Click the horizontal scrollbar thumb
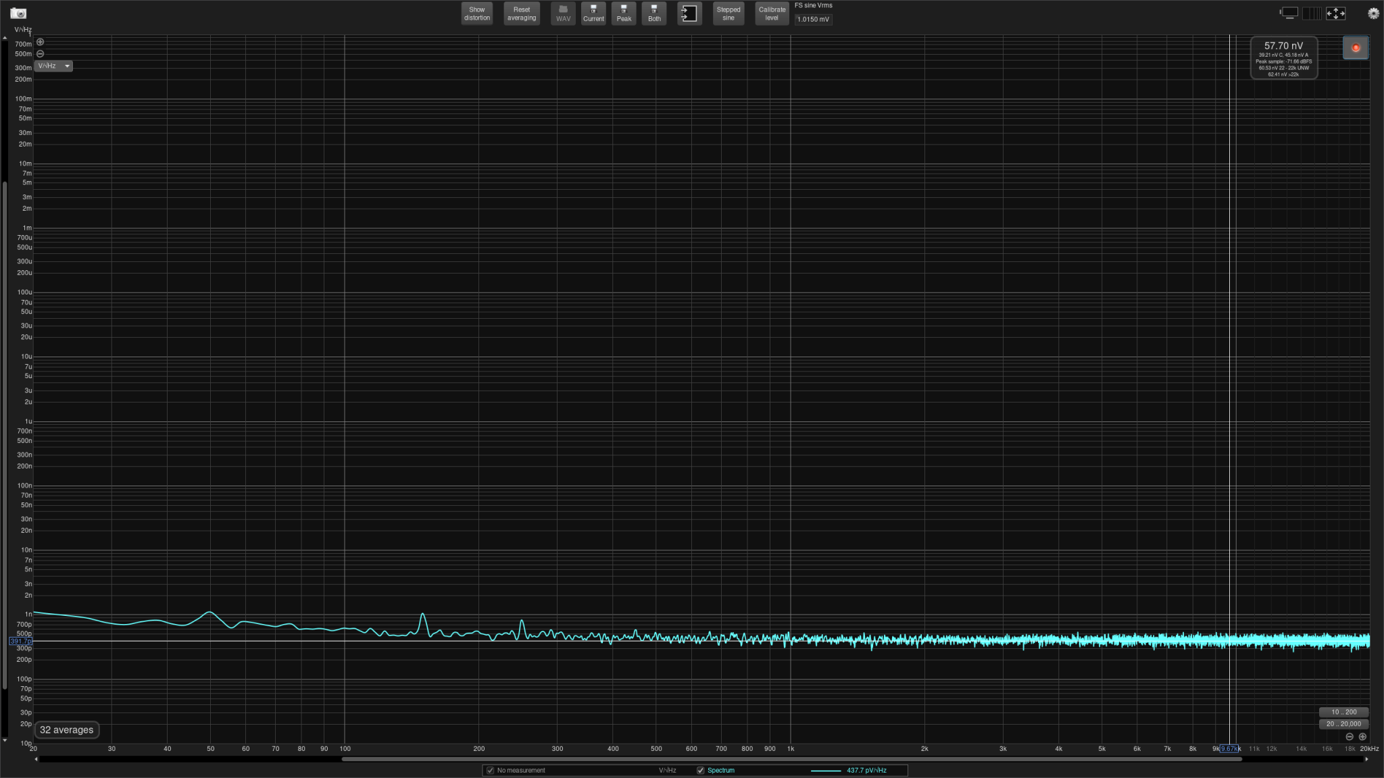The width and height of the screenshot is (1384, 778). pyautogui.click(x=791, y=759)
